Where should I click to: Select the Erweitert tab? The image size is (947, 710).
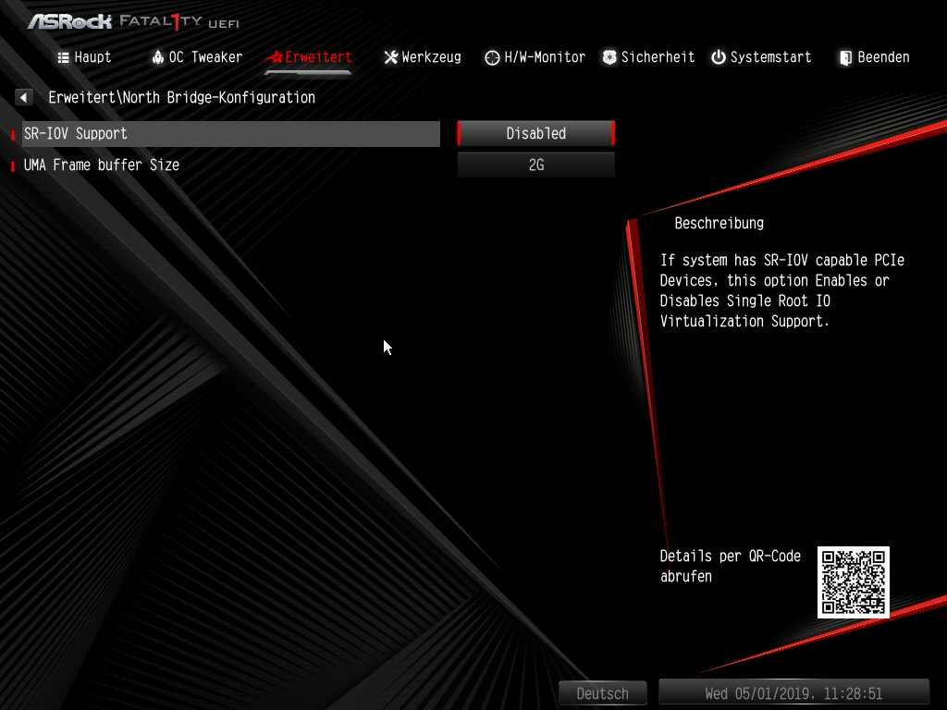click(x=311, y=57)
